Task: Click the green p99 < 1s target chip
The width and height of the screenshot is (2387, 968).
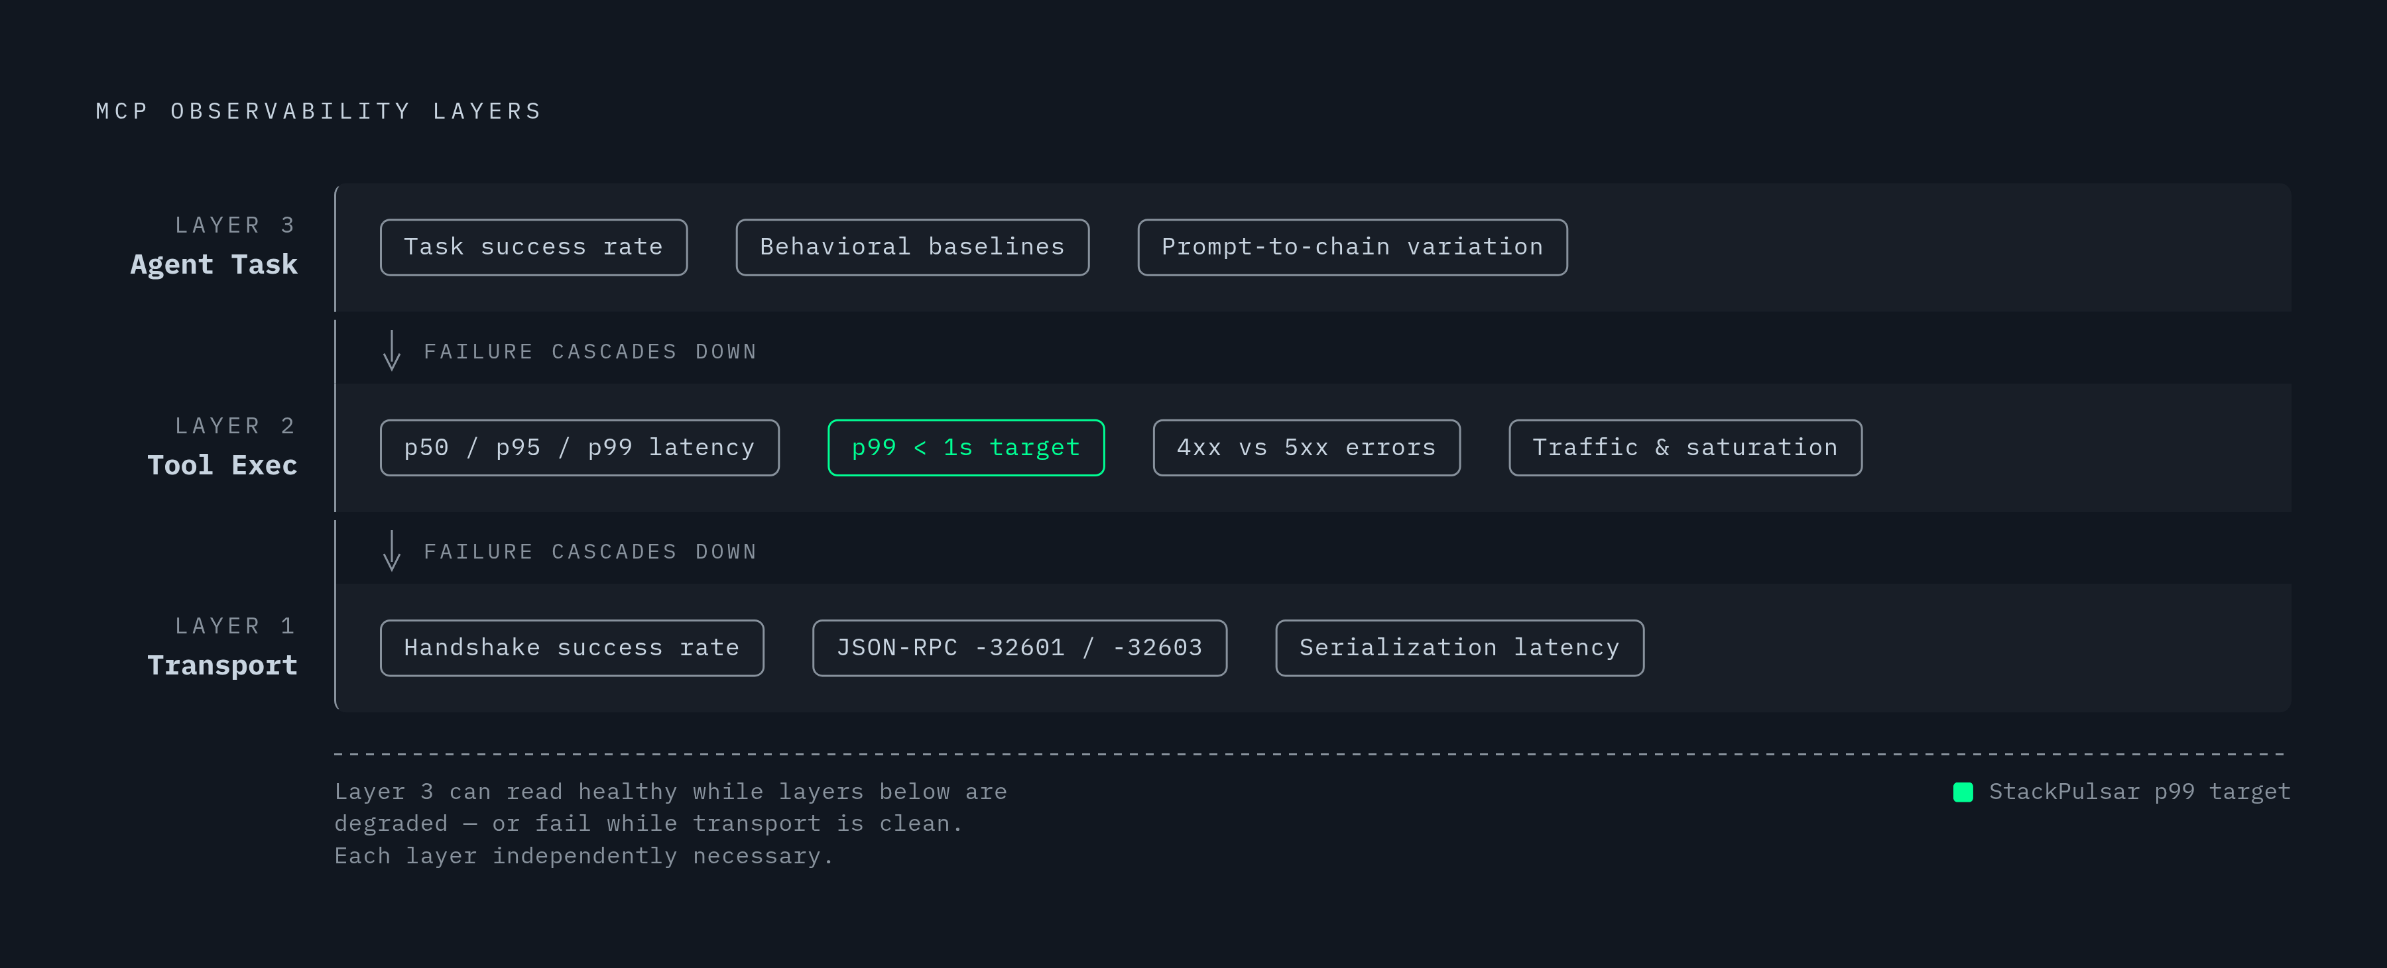Action: pos(965,447)
